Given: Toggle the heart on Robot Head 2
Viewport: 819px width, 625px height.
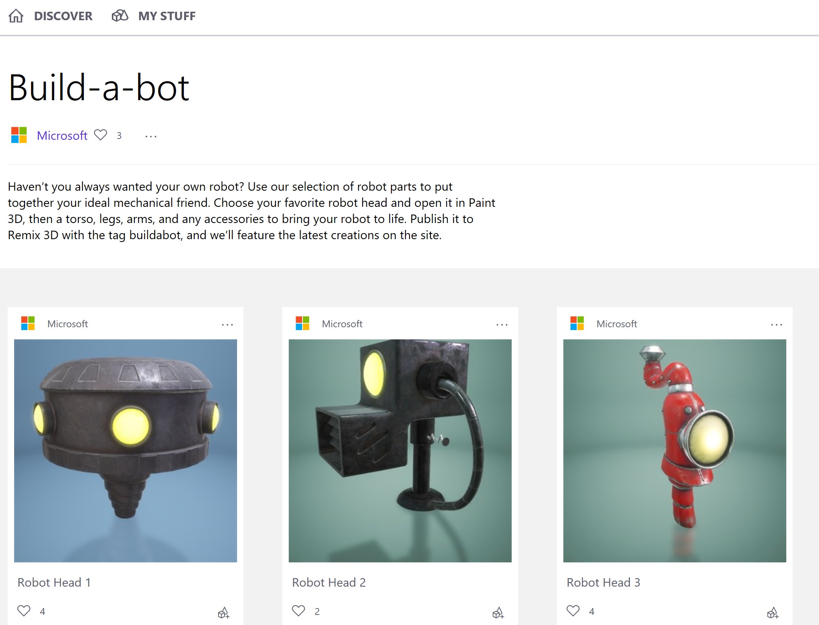Looking at the screenshot, I should coord(298,610).
